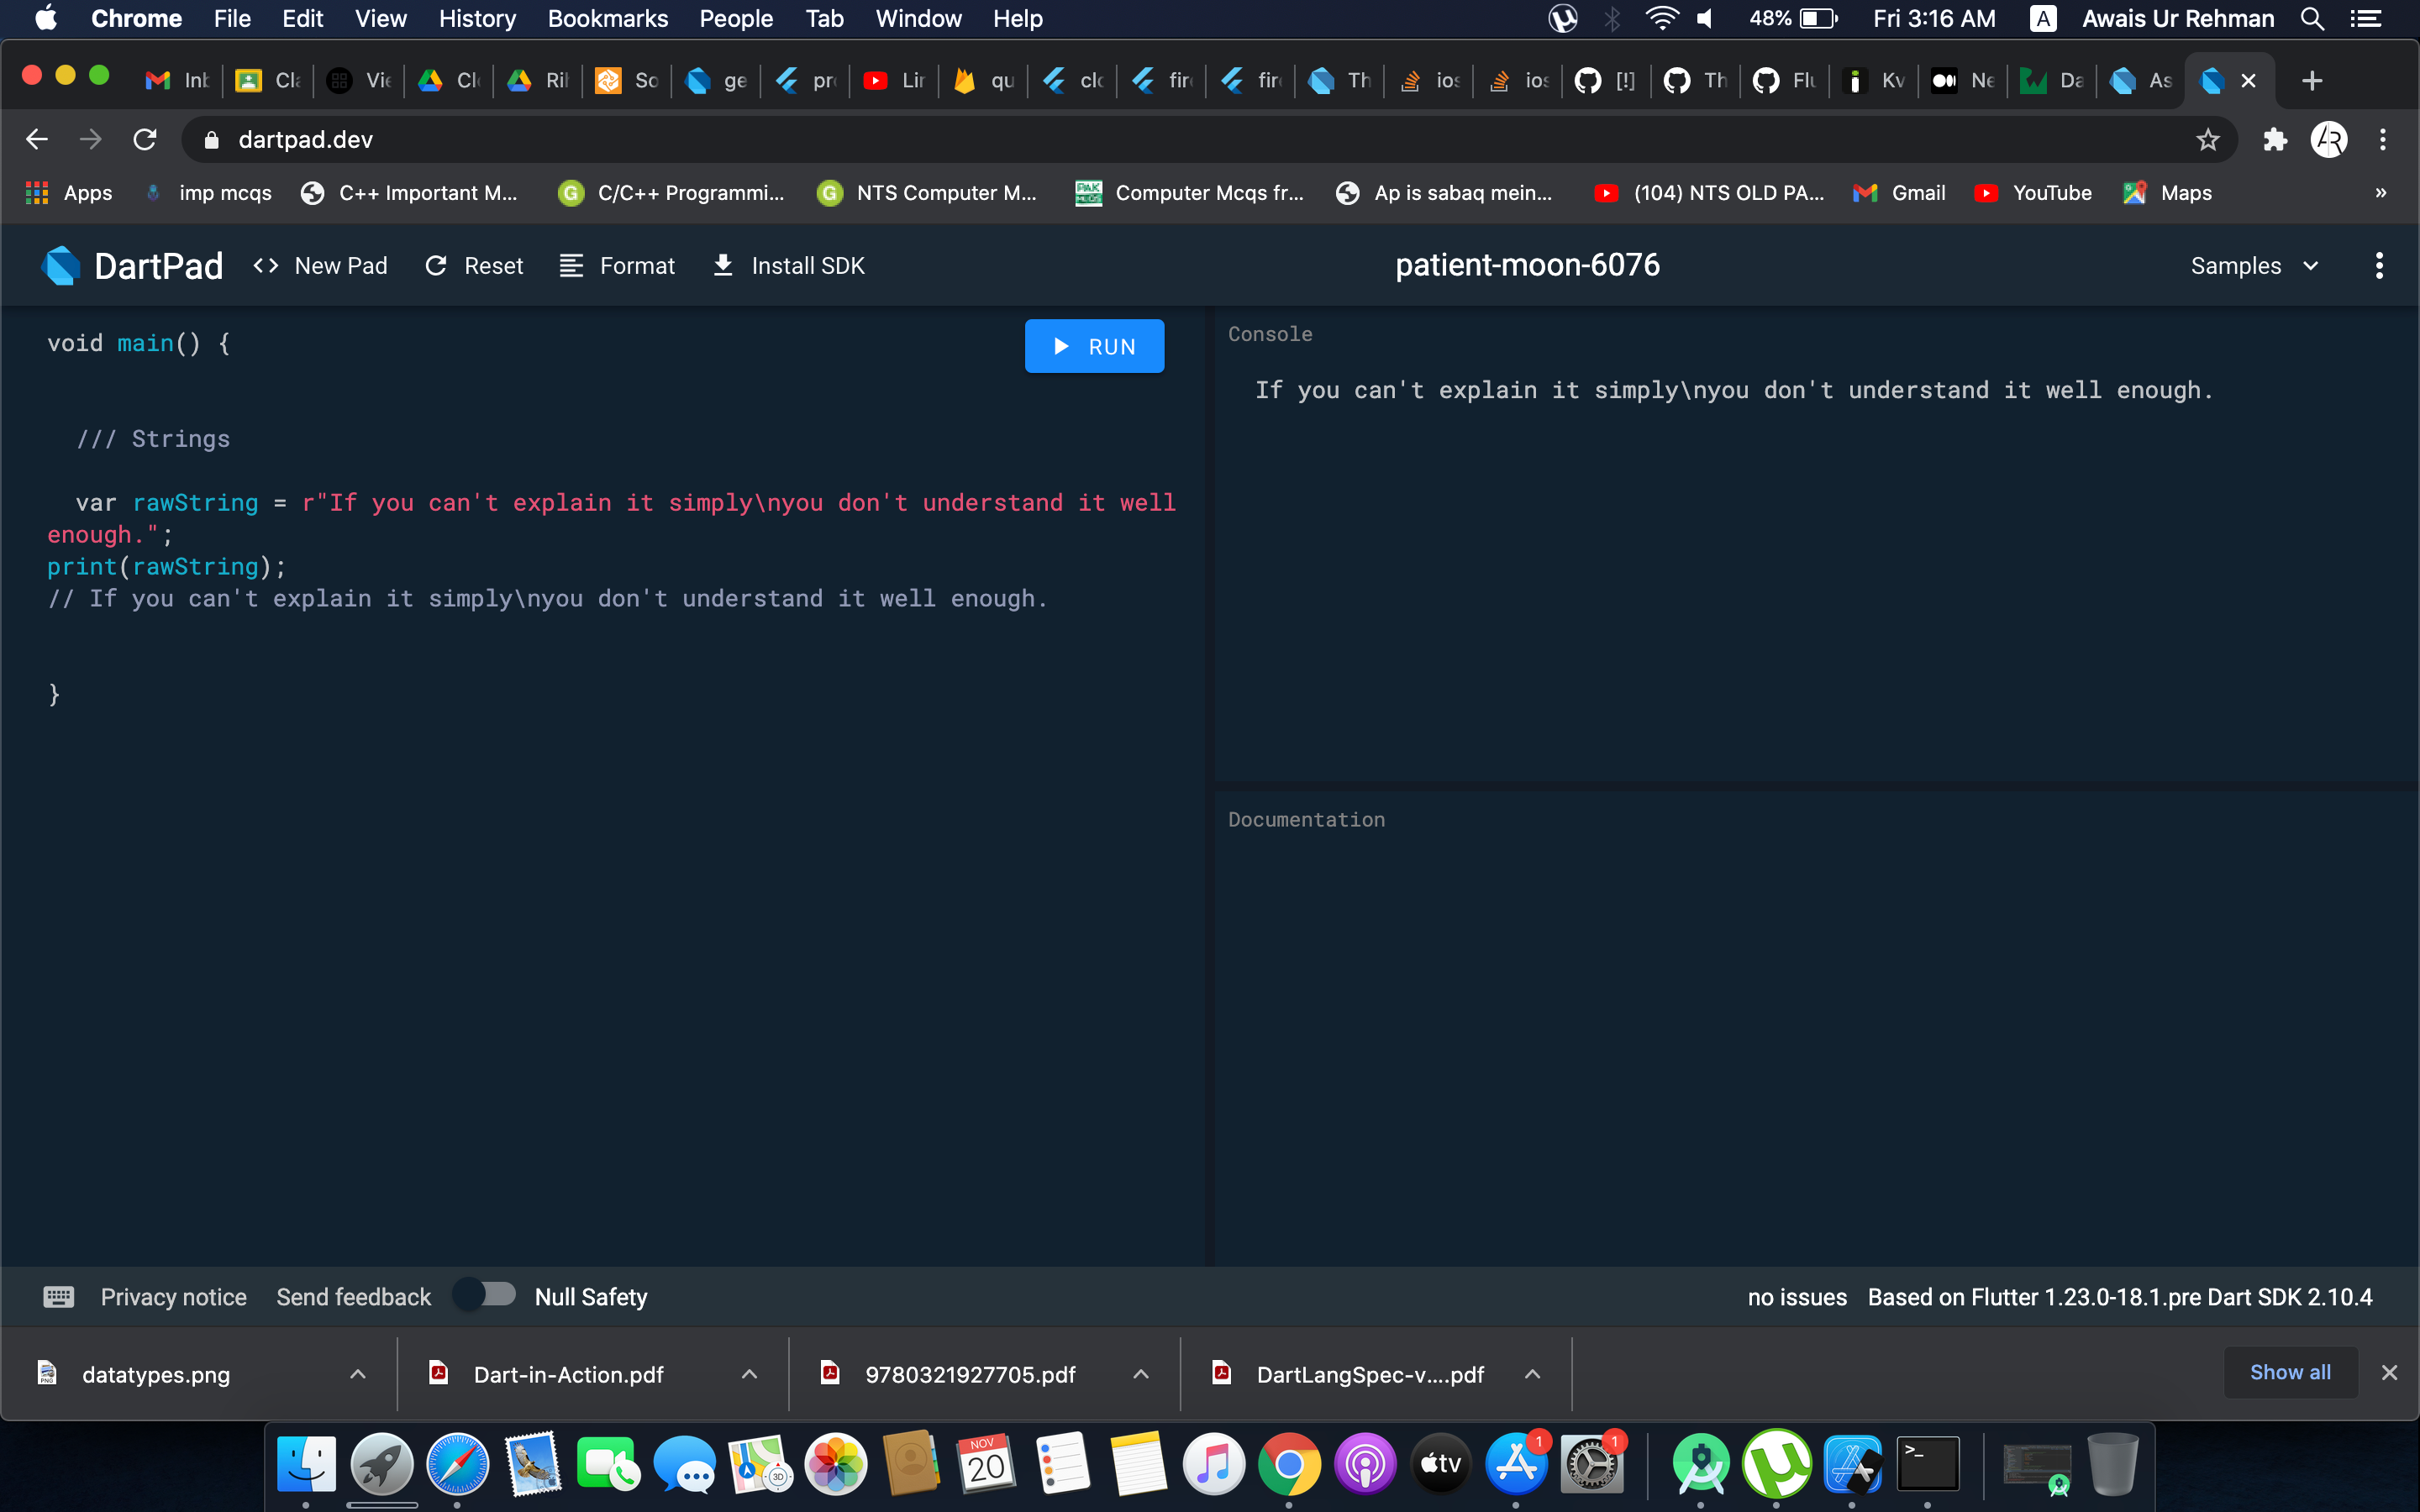Image resolution: width=2420 pixels, height=1512 pixels.
Task: Open the Send feedback link
Action: (x=353, y=1297)
